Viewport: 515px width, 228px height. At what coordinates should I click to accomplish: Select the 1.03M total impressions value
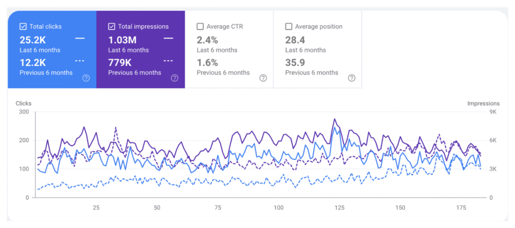click(x=122, y=40)
